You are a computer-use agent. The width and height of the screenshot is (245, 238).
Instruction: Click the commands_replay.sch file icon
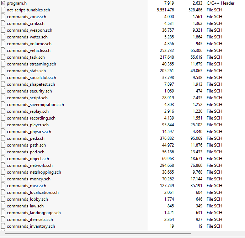pyautogui.click(x=3, y=111)
